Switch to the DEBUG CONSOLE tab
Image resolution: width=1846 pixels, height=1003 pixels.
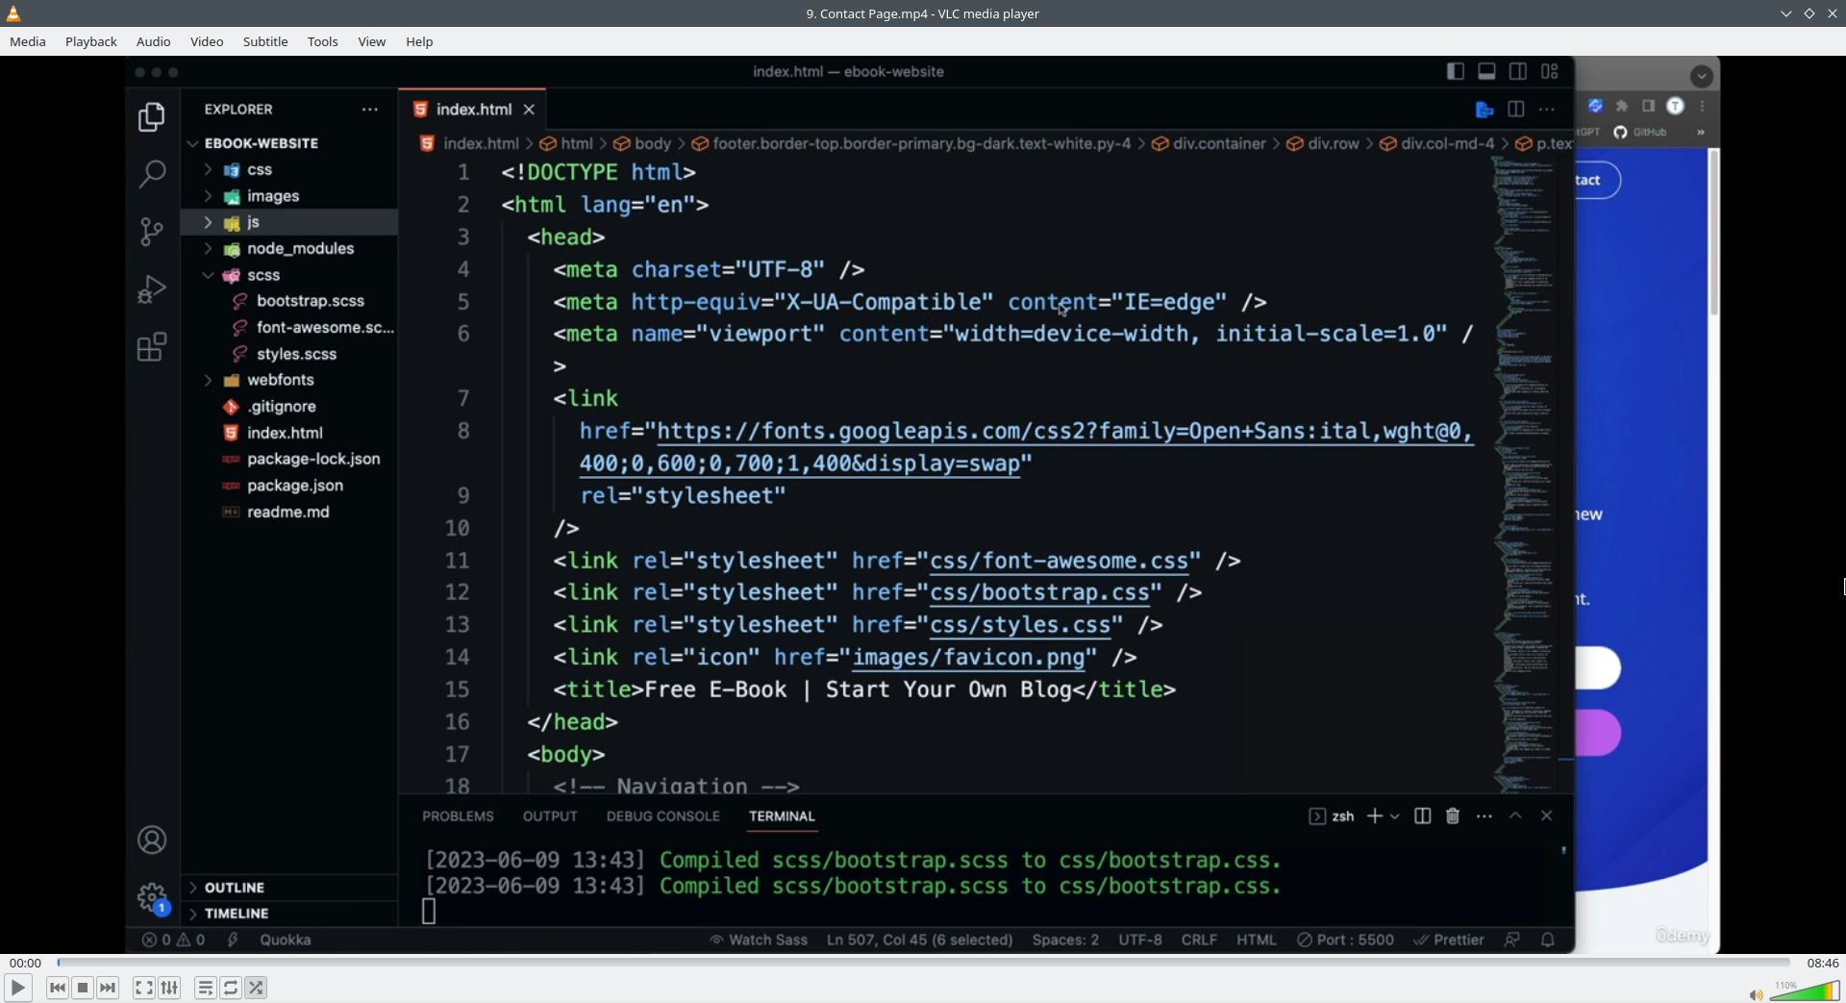(x=663, y=816)
